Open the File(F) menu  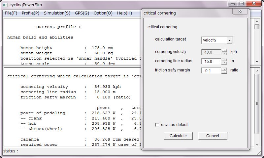click(x=11, y=13)
